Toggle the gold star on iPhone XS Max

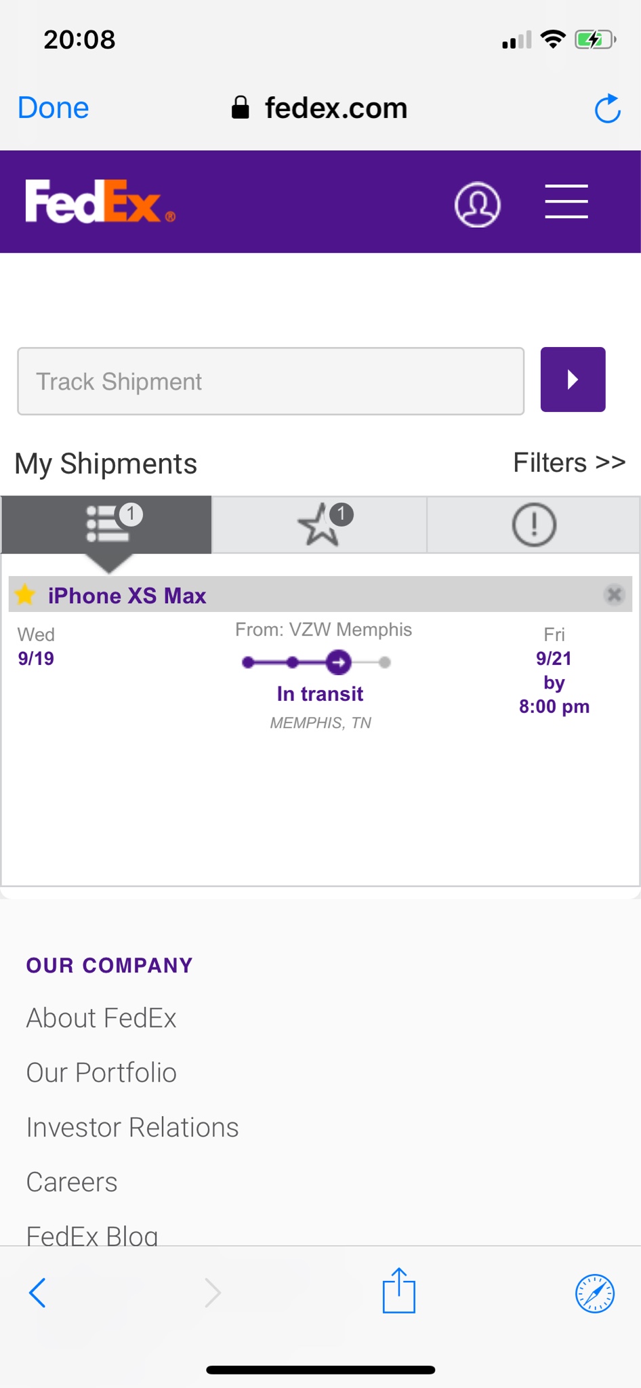(x=25, y=594)
